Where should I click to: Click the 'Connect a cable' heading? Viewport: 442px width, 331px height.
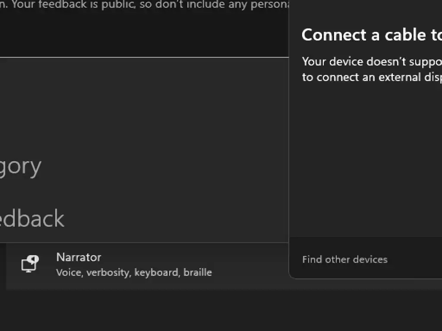point(371,34)
